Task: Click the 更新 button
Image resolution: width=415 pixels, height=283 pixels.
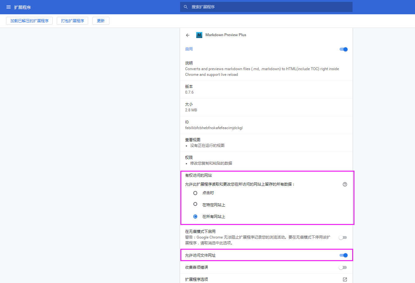Action: pos(101,21)
